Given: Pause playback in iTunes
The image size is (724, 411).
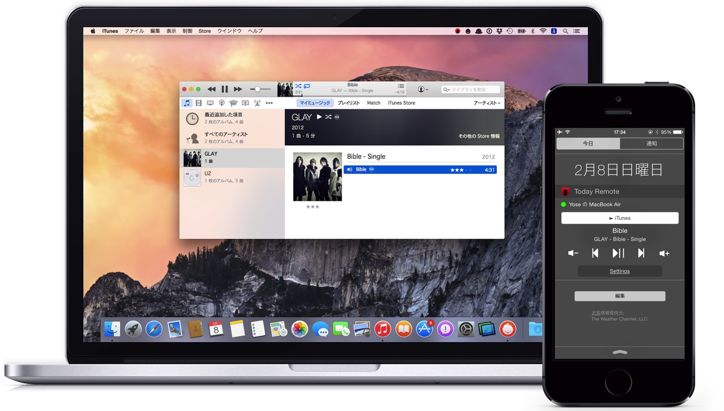Looking at the screenshot, I should (x=225, y=89).
